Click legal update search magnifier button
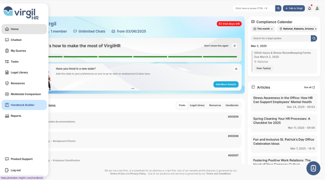The image size is (325, 180). (314, 38)
